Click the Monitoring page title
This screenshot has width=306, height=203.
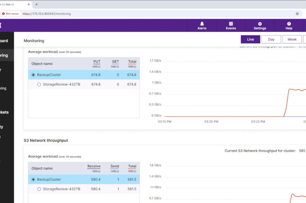pos(34,41)
